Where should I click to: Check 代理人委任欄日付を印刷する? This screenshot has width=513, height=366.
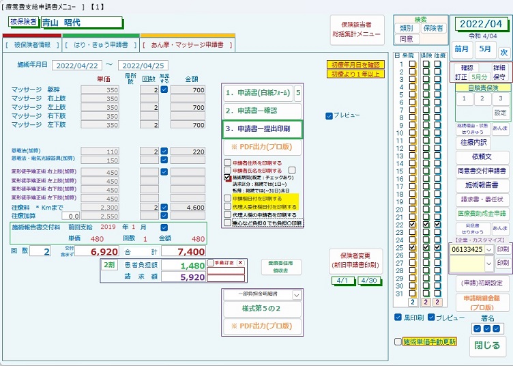point(227,207)
